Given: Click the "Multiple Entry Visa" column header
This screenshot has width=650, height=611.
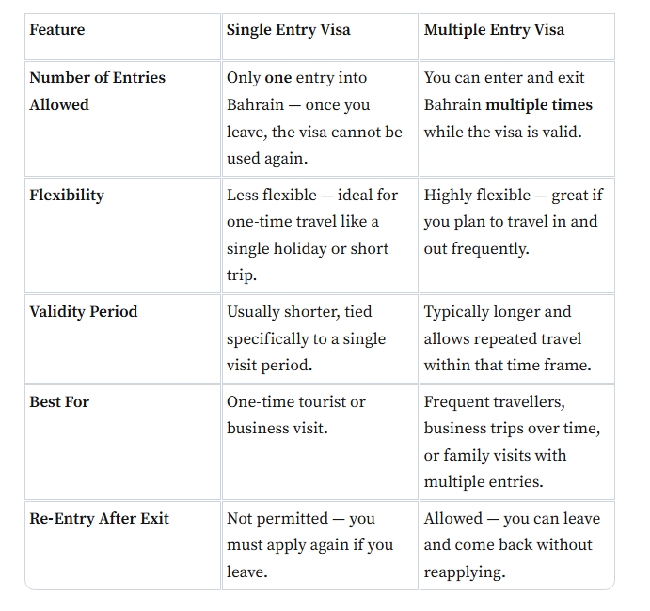Looking at the screenshot, I should [494, 30].
